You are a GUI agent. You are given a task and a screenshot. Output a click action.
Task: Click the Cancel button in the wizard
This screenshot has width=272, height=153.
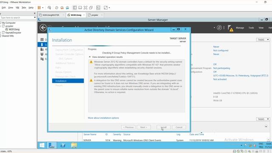[179, 127]
